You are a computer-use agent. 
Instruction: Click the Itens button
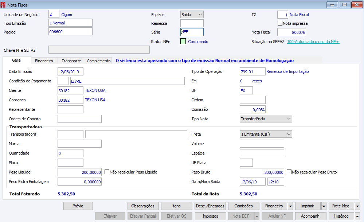point(176,206)
